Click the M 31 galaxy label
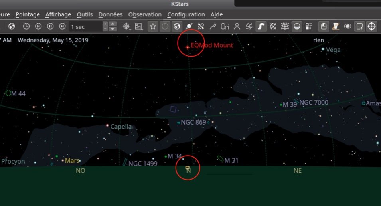 click(231, 160)
